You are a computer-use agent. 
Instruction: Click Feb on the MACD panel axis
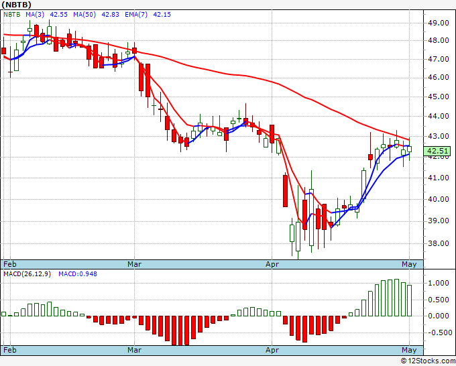[x=9, y=350]
